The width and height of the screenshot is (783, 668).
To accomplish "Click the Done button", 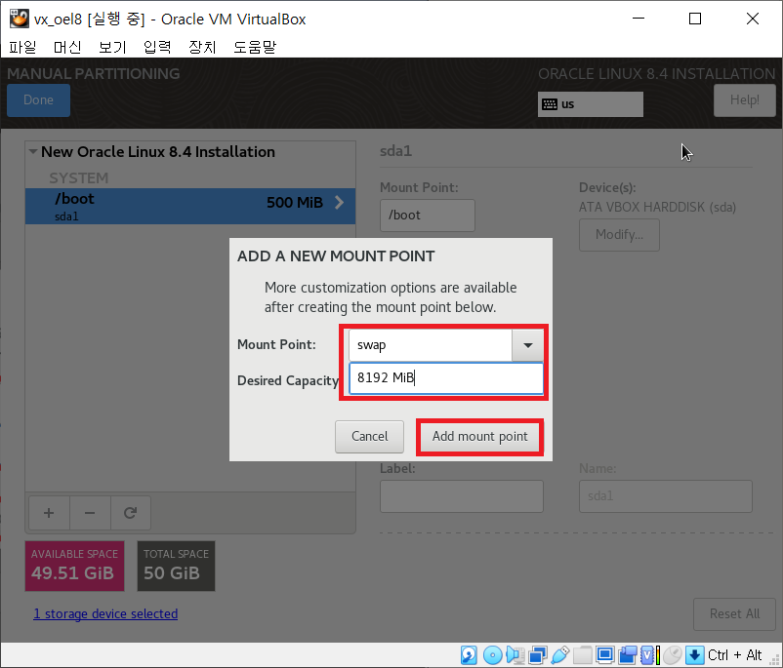I will click(x=38, y=99).
